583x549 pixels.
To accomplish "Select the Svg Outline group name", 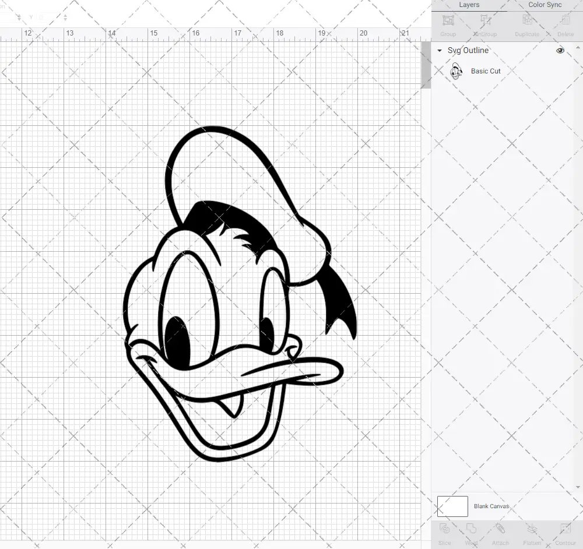I will tap(468, 51).
